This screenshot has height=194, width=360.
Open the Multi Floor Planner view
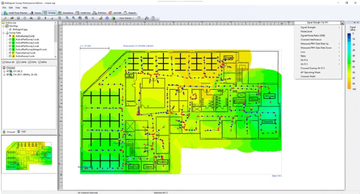[16, 13]
